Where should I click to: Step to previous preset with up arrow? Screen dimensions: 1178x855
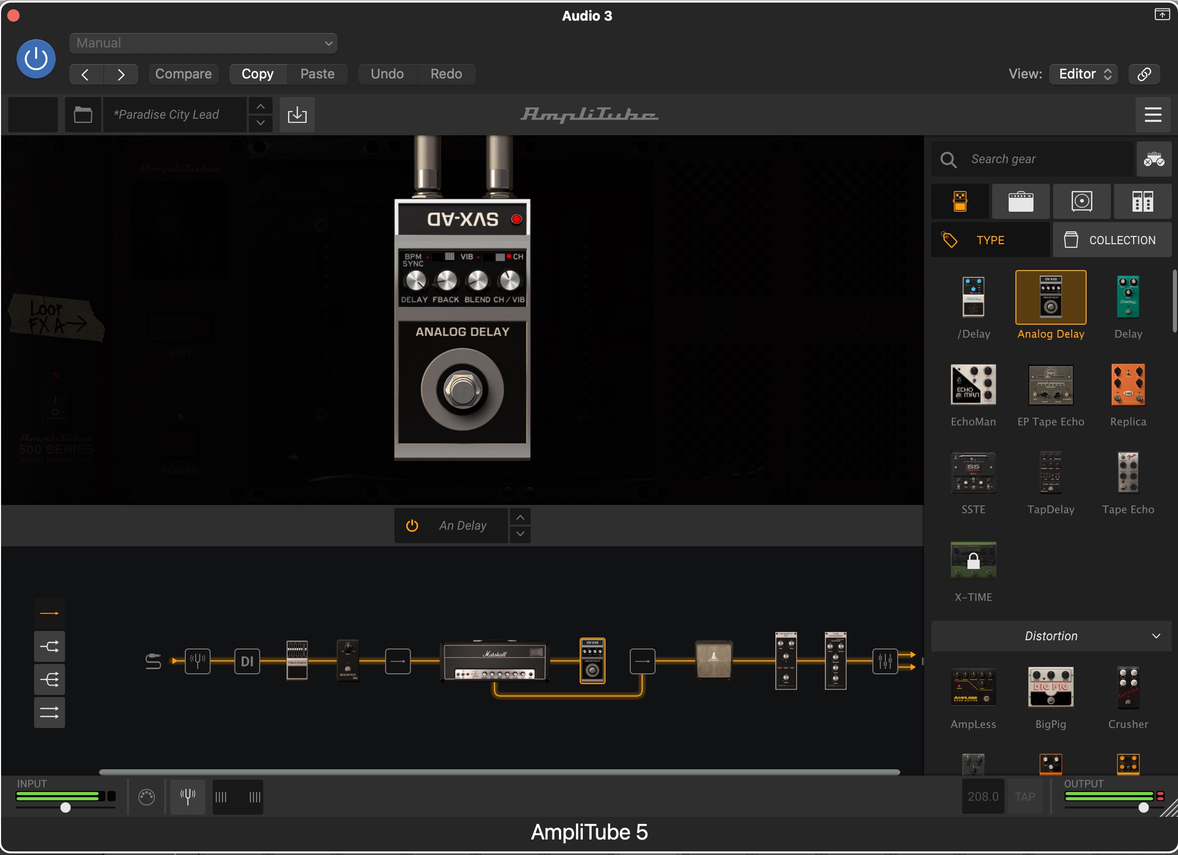tap(261, 106)
